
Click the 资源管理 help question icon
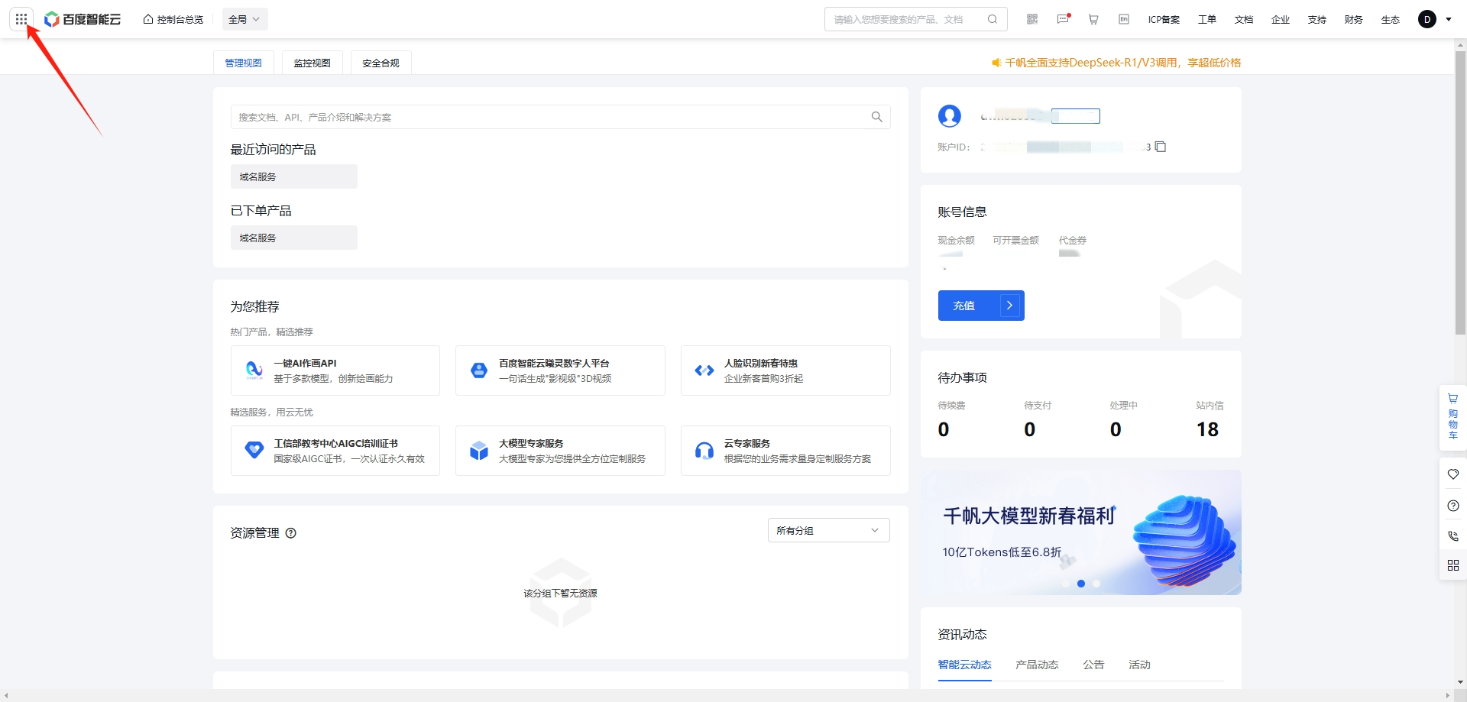point(291,533)
